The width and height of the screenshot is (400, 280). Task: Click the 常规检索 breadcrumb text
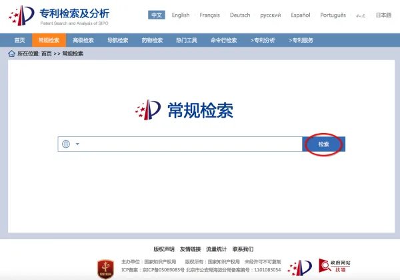pos(73,53)
